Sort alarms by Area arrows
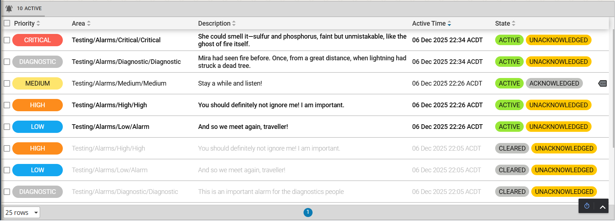This screenshot has width=615, height=221. pos(89,23)
